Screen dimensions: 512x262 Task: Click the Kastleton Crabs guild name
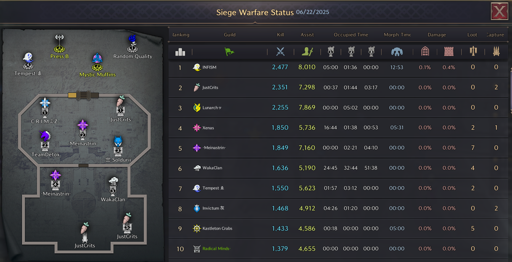(x=217, y=228)
